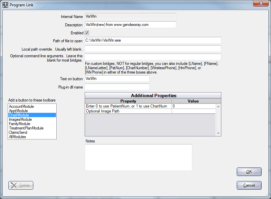The height and width of the screenshot is (199, 271).
Task: Edit the Description text field
Action: [x=130, y=25]
